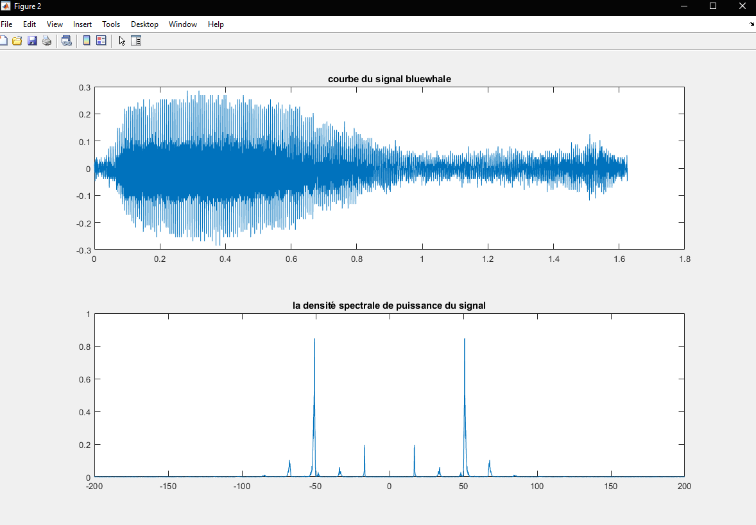Dock the figure using the corner arrow
The height and width of the screenshot is (525, 756).
click(x=751, y=24)
